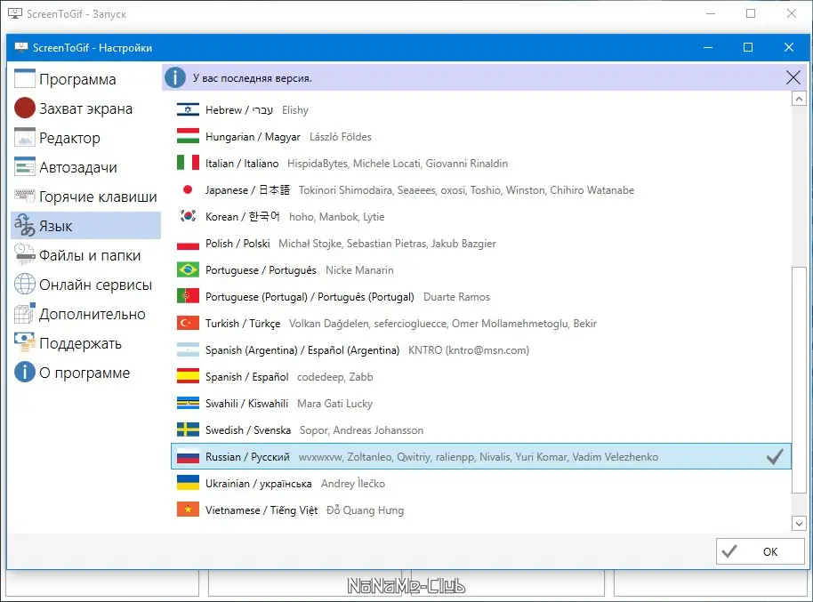Choose Vietnamese / Tiếng Việt language
The height and width of the screenshot is (602, 813).
coord(262,510)
